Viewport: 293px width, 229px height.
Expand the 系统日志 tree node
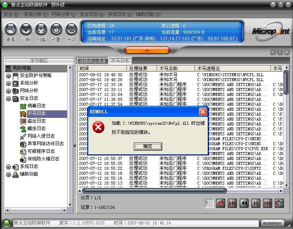pyautogui.click(x=8, y=167)
